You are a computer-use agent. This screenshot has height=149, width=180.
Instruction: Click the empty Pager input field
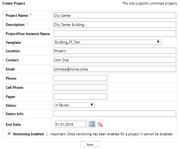click(80, 96)
